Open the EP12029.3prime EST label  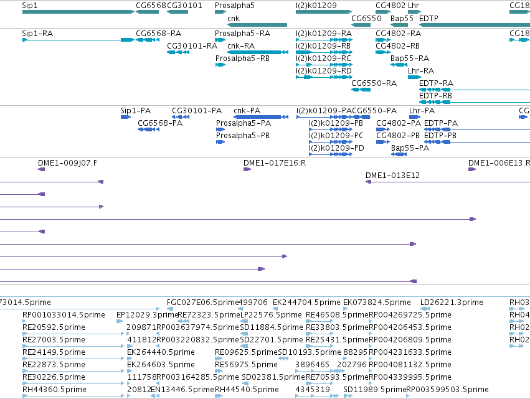click(148, 315)
